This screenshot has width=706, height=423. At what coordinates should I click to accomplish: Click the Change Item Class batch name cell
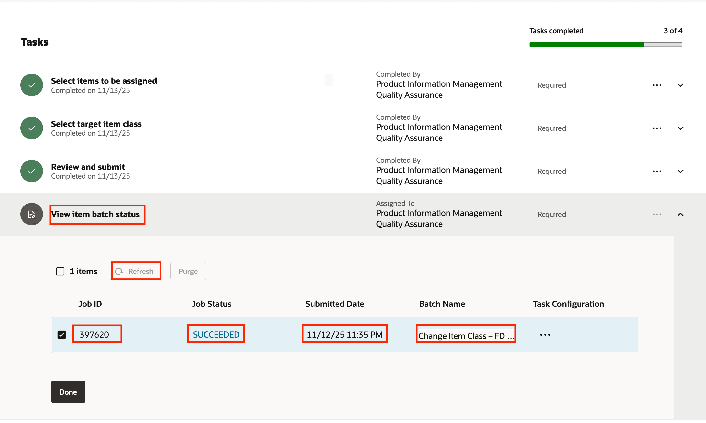click(x=466, y=335)
